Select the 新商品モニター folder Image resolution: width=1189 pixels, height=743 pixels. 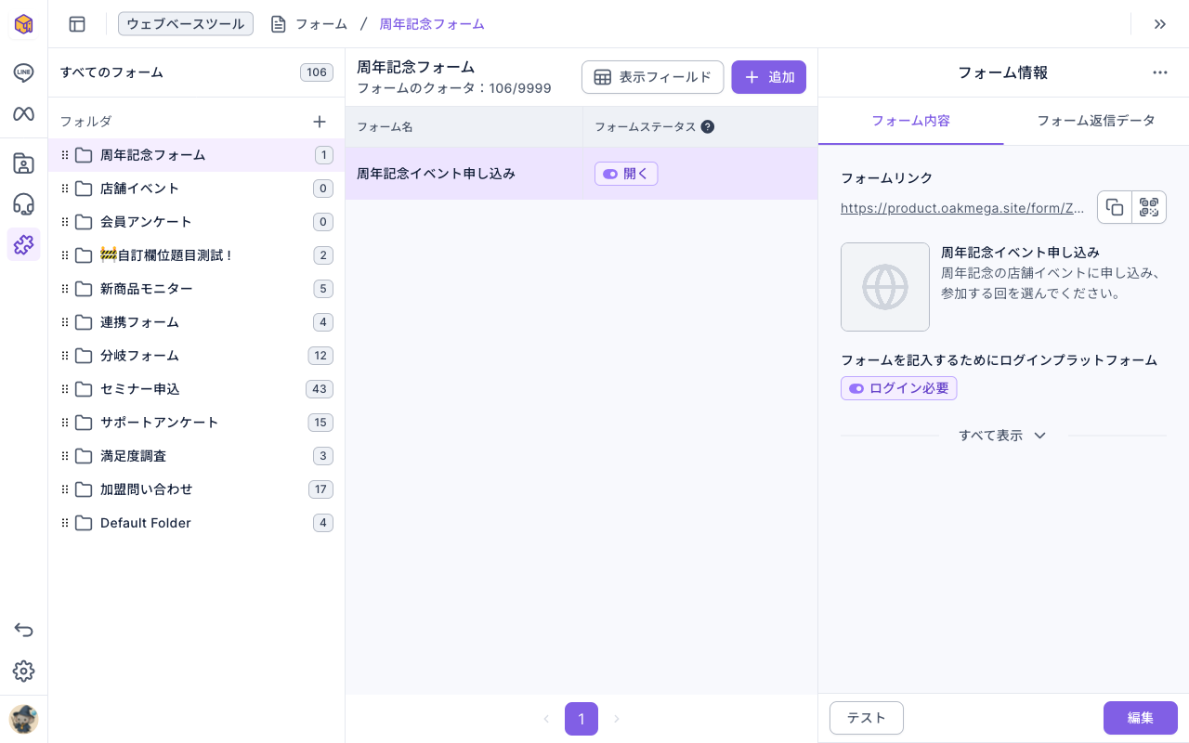[196, 289]
